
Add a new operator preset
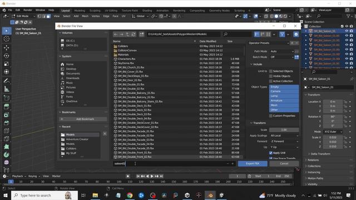pyautogui.click(x=292, y=43)
